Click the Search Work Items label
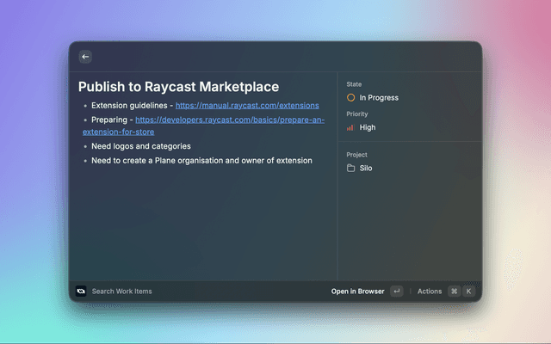This screenshot has height=344, width=551. point(121,292)
